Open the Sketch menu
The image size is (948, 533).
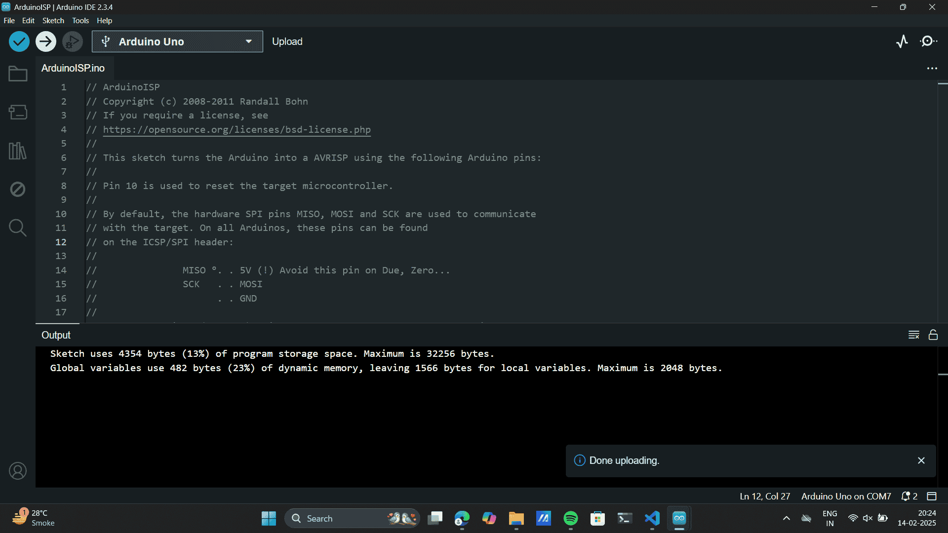click(53, 20)
